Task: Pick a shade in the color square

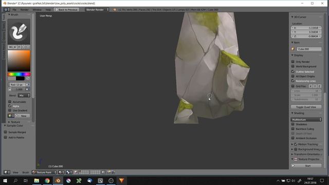Action: pyautogui.click(x=19, y=61)
